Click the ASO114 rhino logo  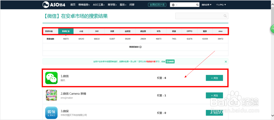[x=54, y=5]
